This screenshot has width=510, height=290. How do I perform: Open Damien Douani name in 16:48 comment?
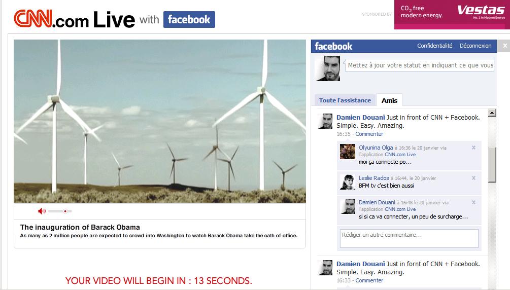click(x=377, y=202)
